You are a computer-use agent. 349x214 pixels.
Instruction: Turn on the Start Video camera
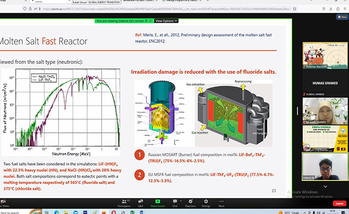(x=4, y=203)
